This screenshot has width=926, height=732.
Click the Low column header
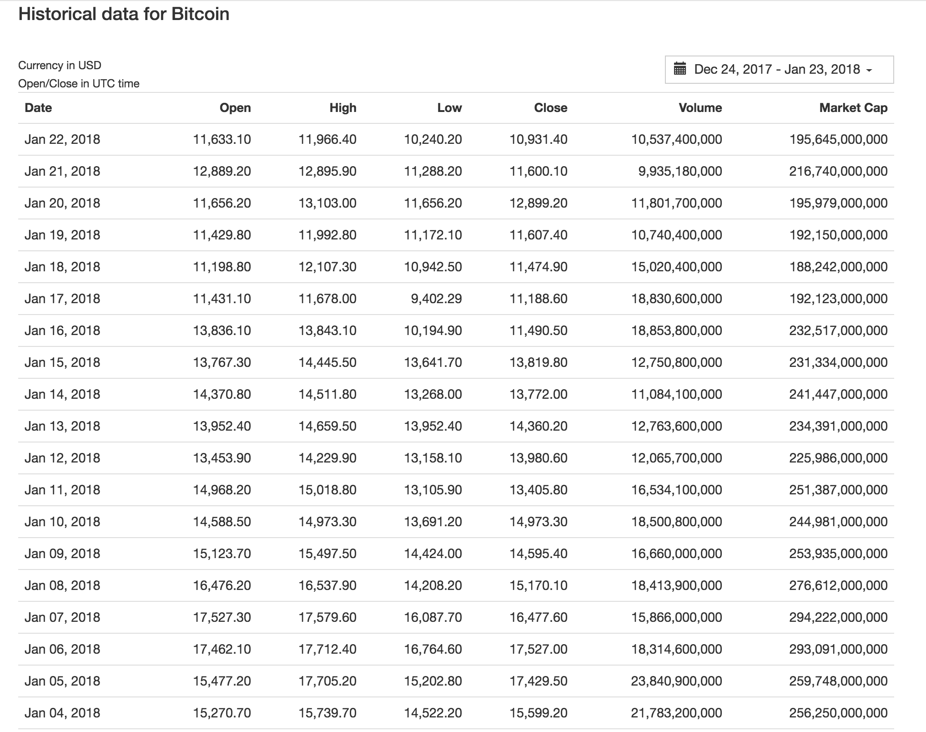point(449,108)
